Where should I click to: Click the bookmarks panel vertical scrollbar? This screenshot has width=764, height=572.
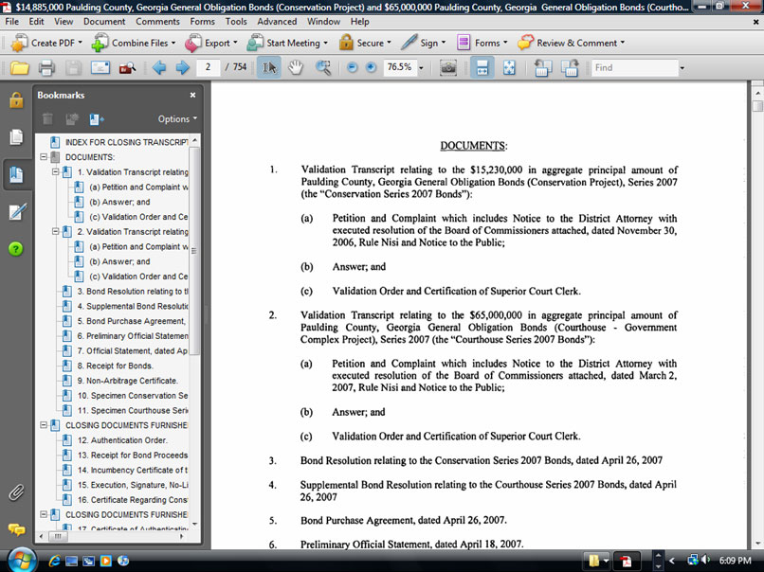coord(195,284)
